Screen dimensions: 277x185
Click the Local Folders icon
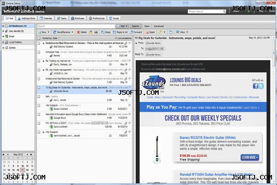(6, 42)
